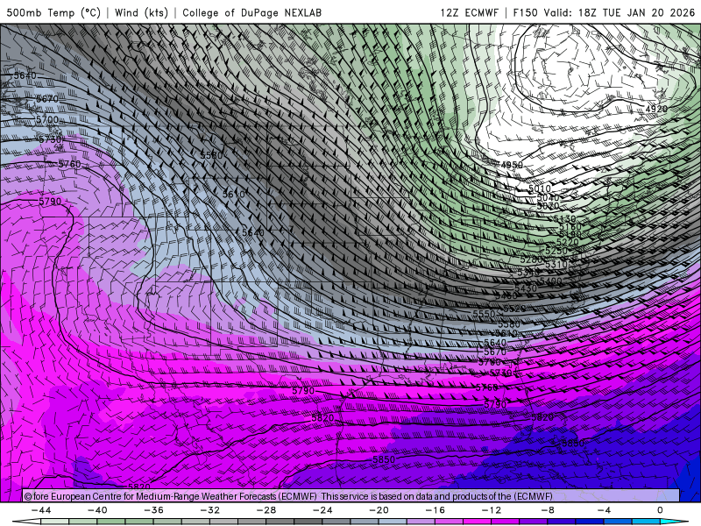Click the -8 color bar label
This screenshot has height=526, width=701.
tap(549, 510)
